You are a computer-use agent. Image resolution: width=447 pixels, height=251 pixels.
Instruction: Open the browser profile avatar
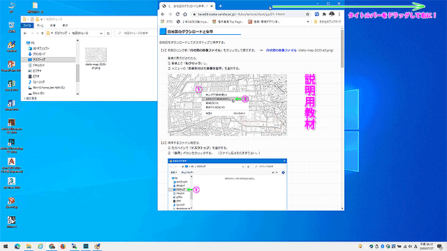pyautogui.click(x=332, y=14)
